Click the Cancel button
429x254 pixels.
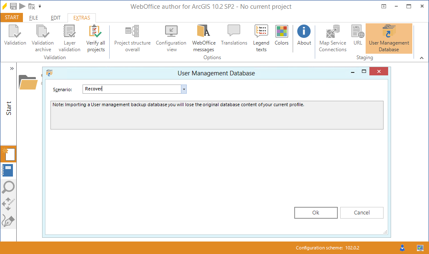pyautogui.click(x=361, y=212)
